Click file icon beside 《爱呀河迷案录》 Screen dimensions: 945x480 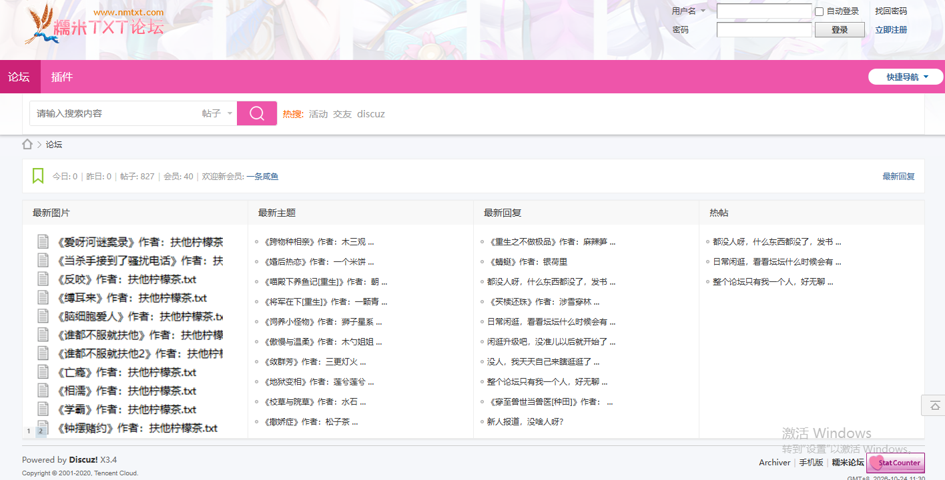pos(43,241)
